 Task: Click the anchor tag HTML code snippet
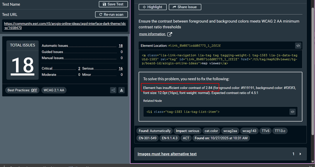[x=220, y=59]
